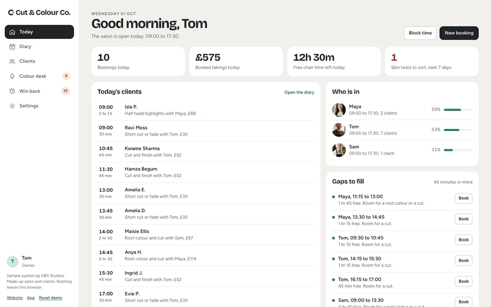
Task: Click the Cut & Colour Co. logo
Action: pos(39,12)
